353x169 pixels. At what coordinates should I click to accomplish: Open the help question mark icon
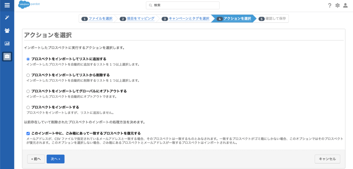(330, 5)
